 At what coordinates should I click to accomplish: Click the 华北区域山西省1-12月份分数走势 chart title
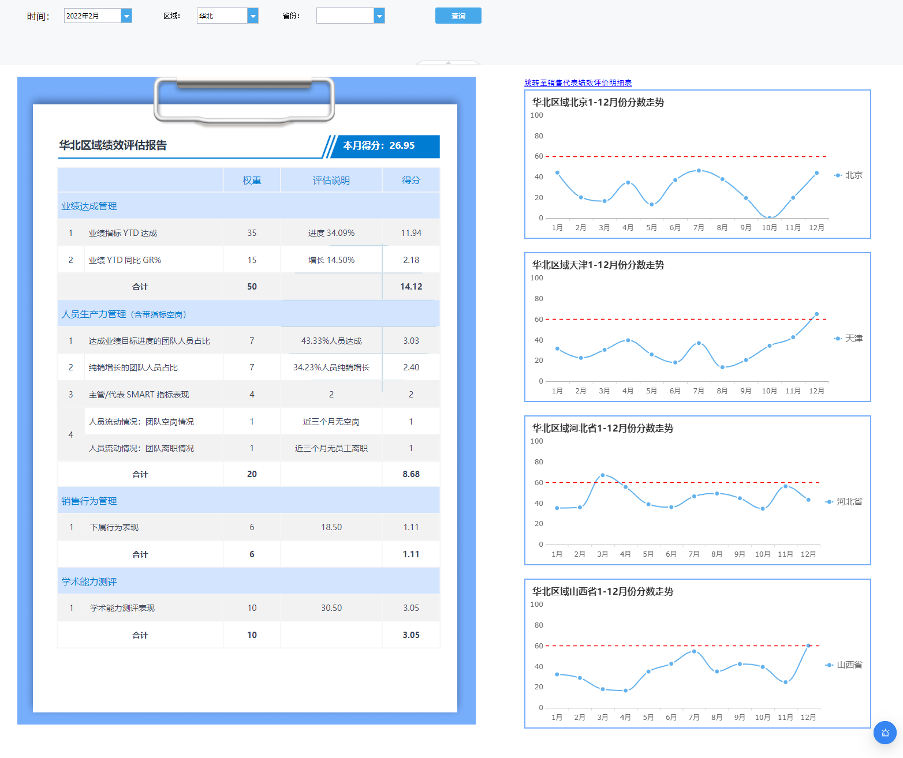pyautogui.click(x=602, y=591)
